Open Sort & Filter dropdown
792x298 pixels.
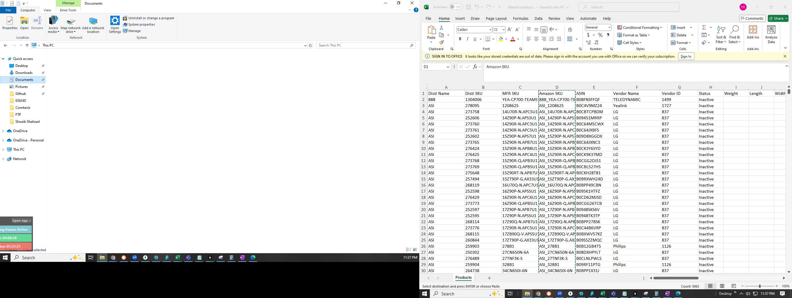(721, 34)
